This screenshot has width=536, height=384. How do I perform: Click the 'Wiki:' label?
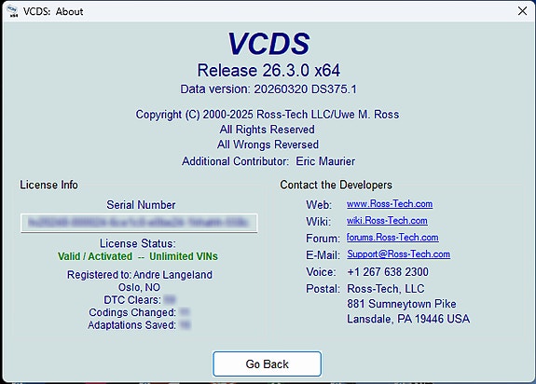click(x=318, y=222)
